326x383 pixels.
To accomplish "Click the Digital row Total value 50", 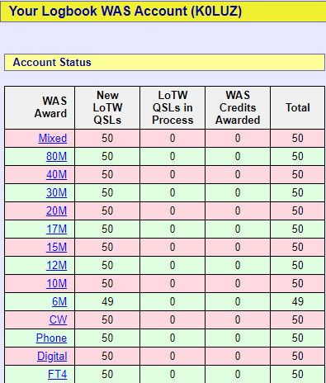I will click(298, 356).
